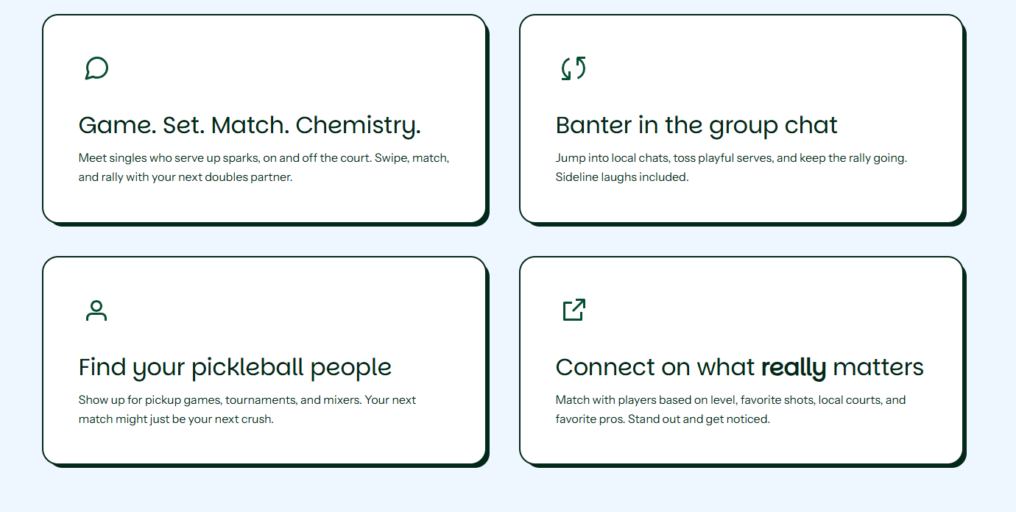Screen dimensions: 1016x512
Task: Click the bold word 'really'
Action: tap(794, 367)
